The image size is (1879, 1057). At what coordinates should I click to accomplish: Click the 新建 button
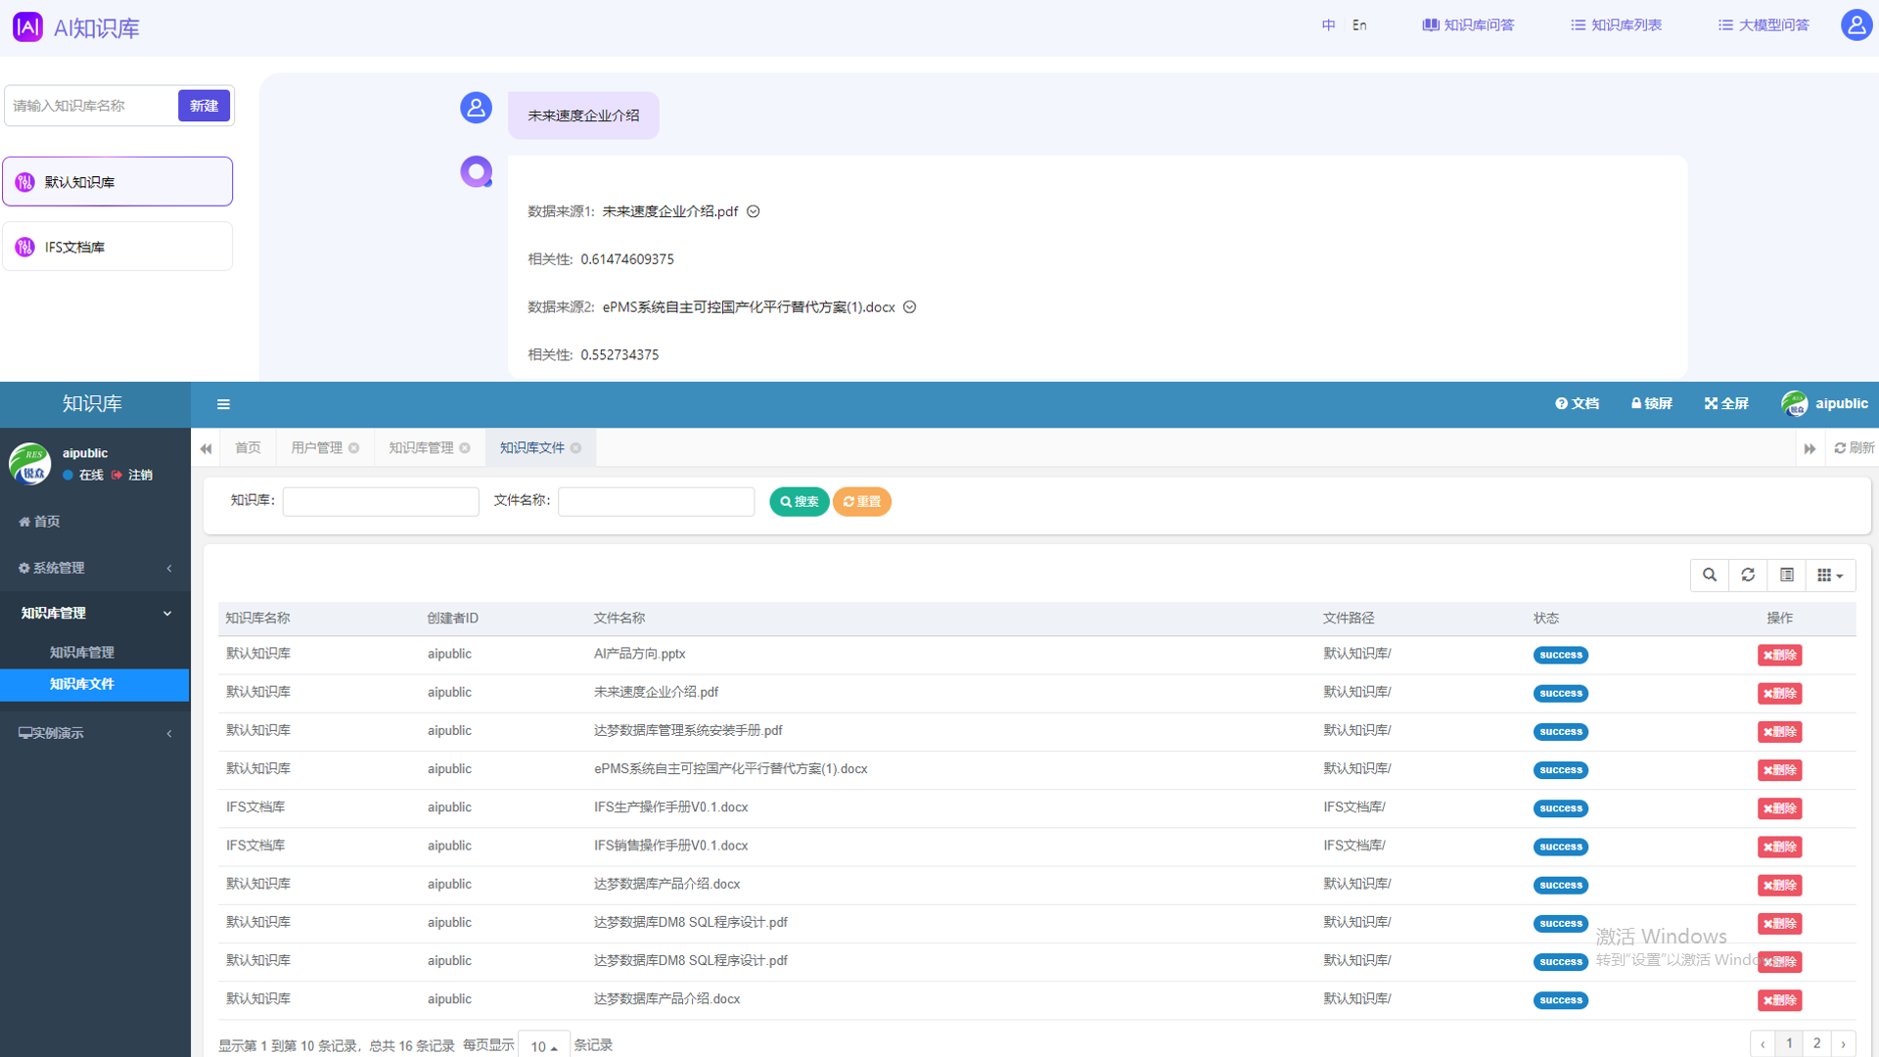204,106
